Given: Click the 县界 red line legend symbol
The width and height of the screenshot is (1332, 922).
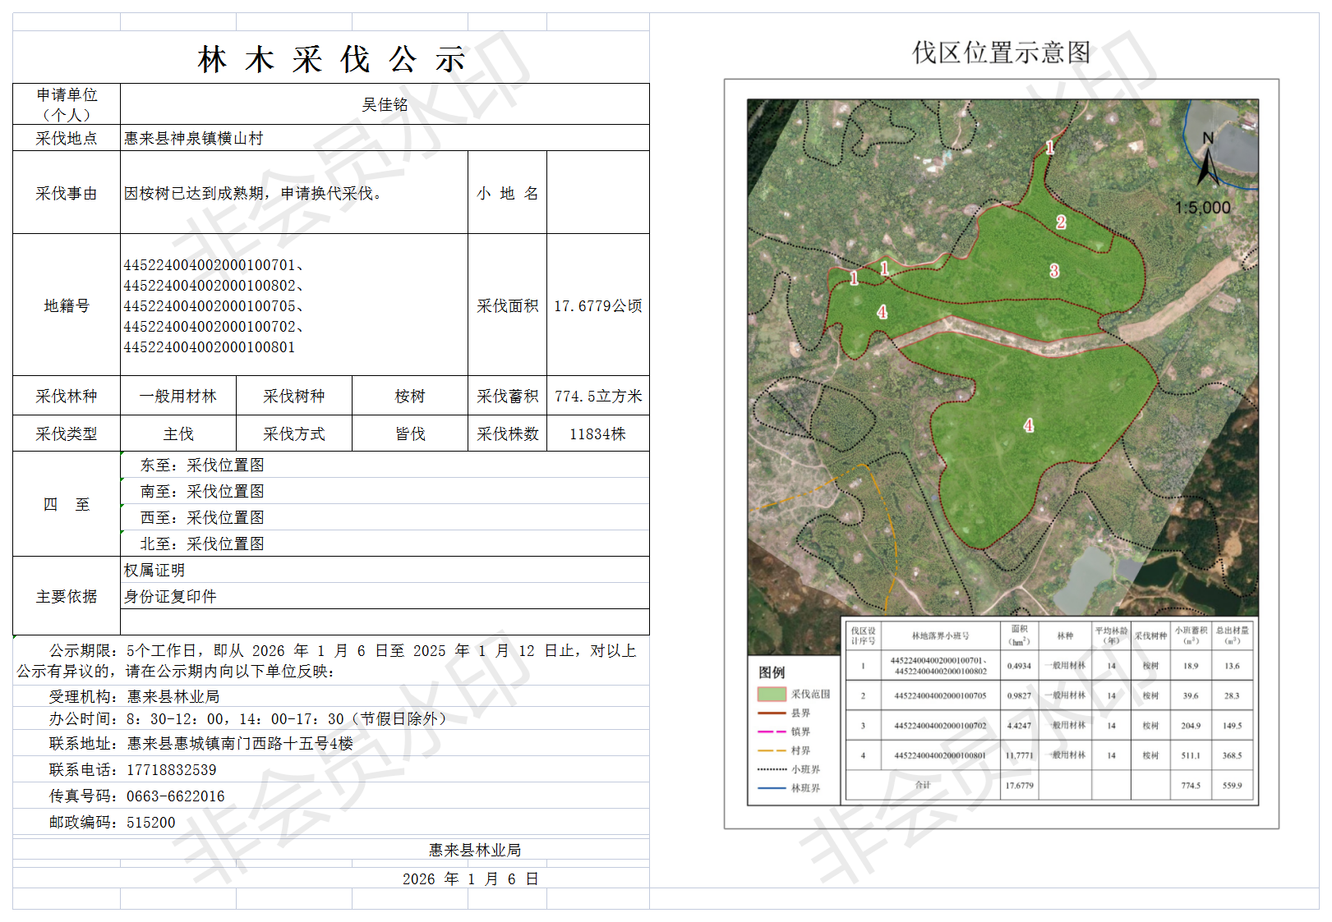Looking at the screenshot, I should [771, 713].
